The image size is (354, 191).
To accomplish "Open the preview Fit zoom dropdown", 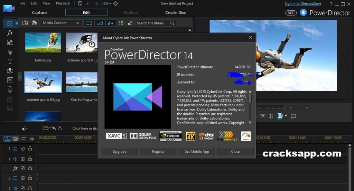I will [298, 108].
